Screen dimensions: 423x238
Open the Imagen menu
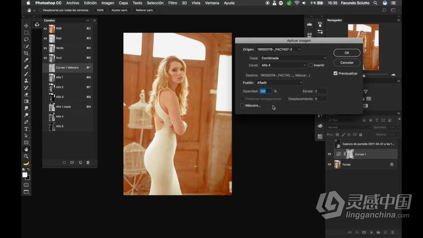(x=108, y=3)
